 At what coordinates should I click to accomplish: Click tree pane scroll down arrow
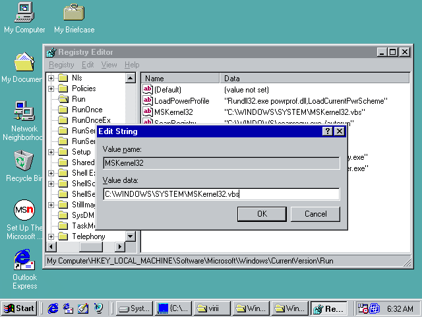pos(131,236)
